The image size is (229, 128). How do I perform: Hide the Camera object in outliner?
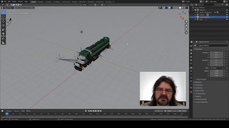pyautogui.click(x=227, y=15)
